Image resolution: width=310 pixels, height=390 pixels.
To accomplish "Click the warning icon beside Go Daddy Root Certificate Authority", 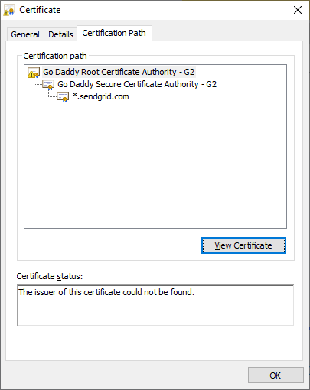I will (x=34, y=73).
